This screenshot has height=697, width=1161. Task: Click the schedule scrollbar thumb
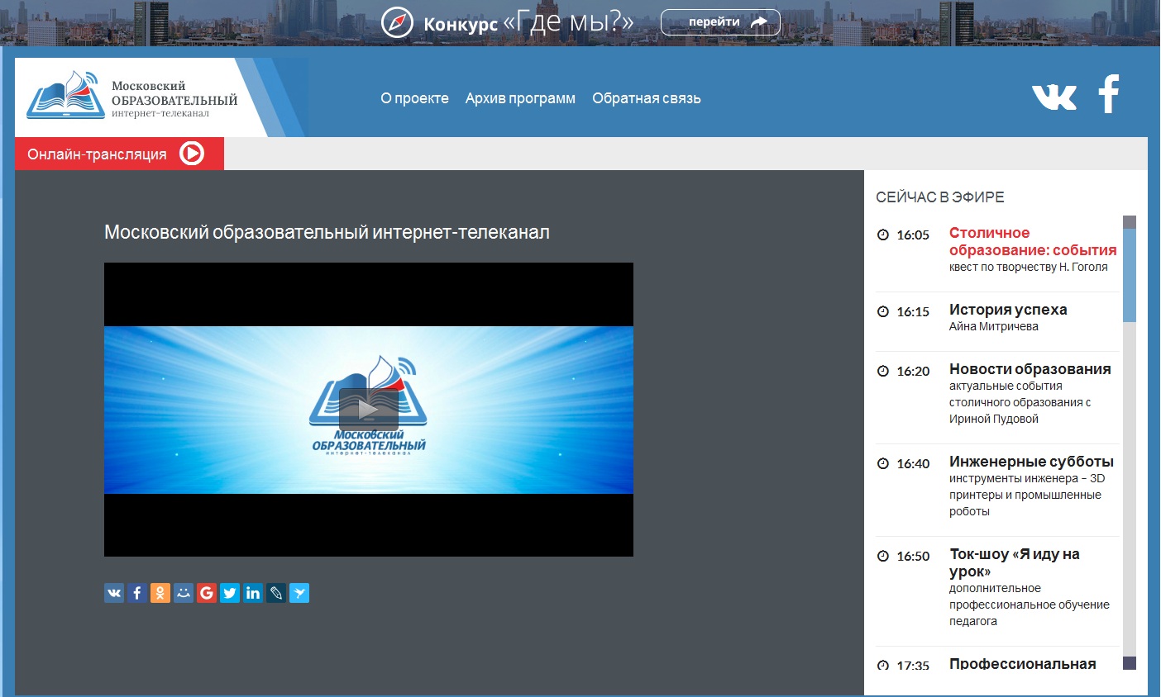(1130, 275)
